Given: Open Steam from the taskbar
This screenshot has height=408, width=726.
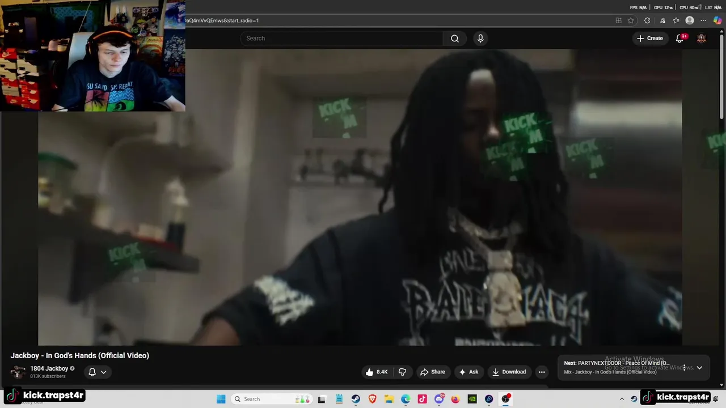Looking at the screenshot, I should point(356,399).
